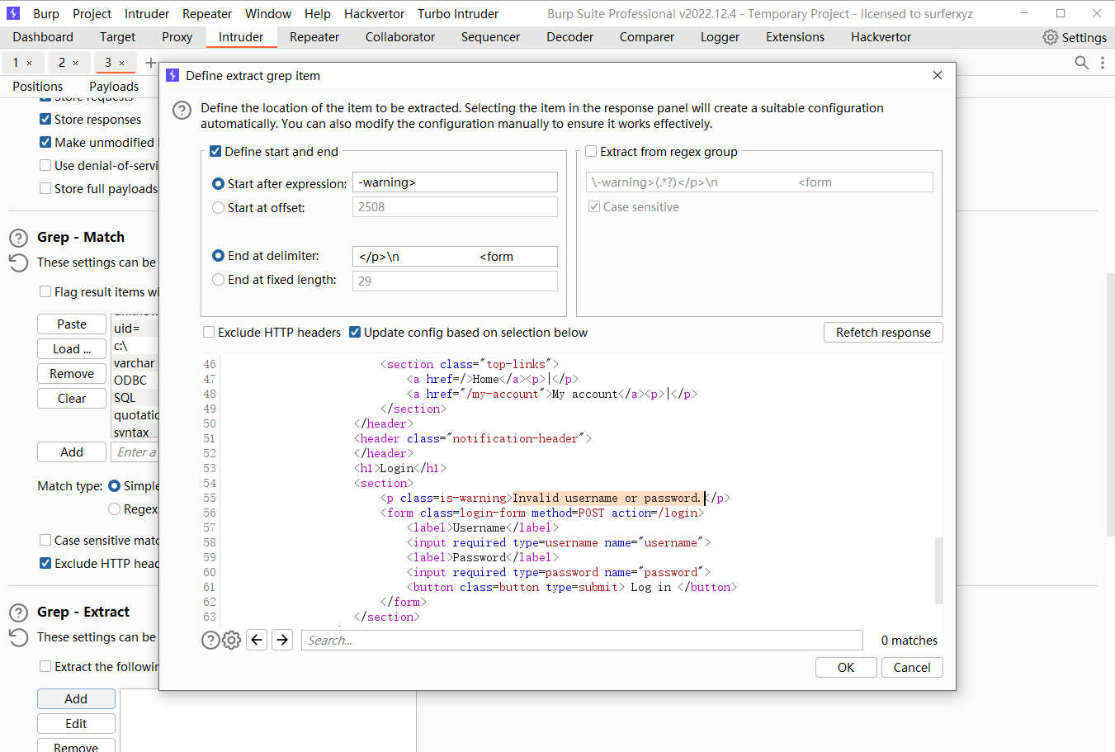
Task: Click Paste button in Grep - Match
Action: 72,324
